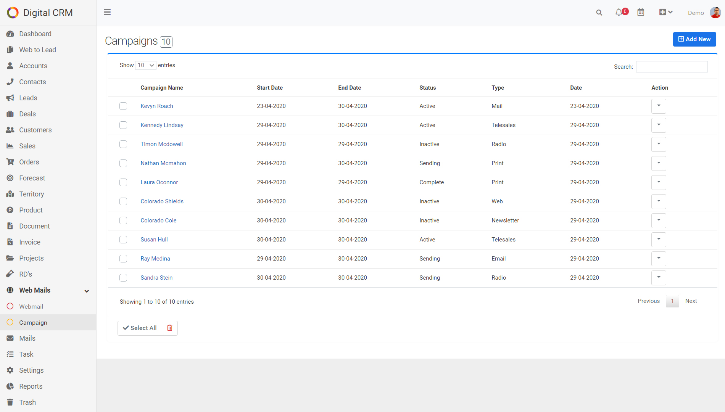Click the Orders cart icon

click(x=10, y=162)
